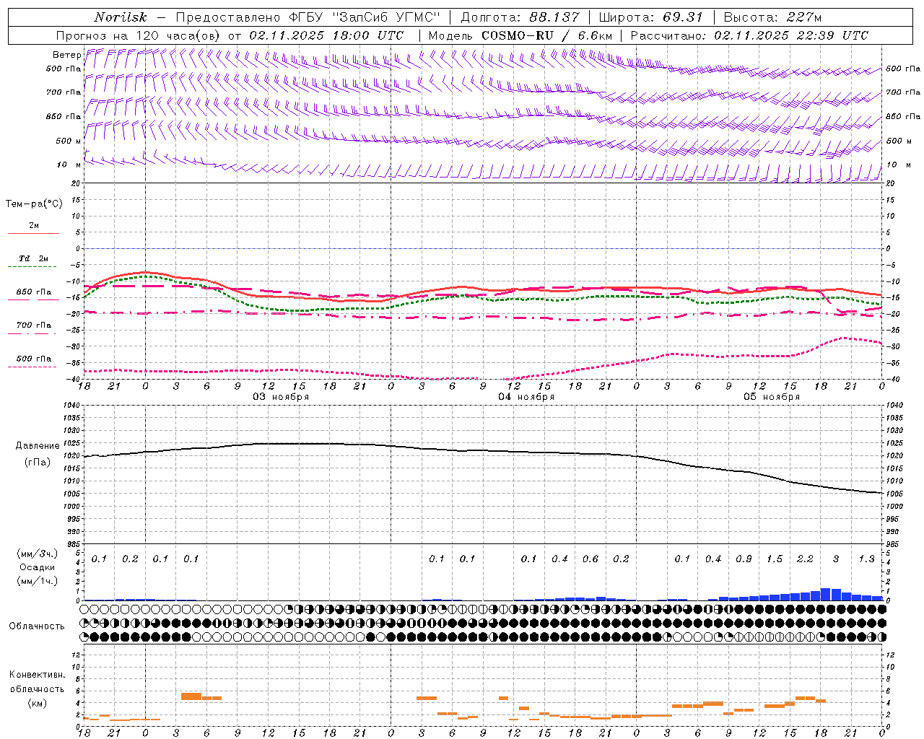Click the "Давление" pressure panel label
Viewport: 924px width, 739px height.
click(36, 446)
